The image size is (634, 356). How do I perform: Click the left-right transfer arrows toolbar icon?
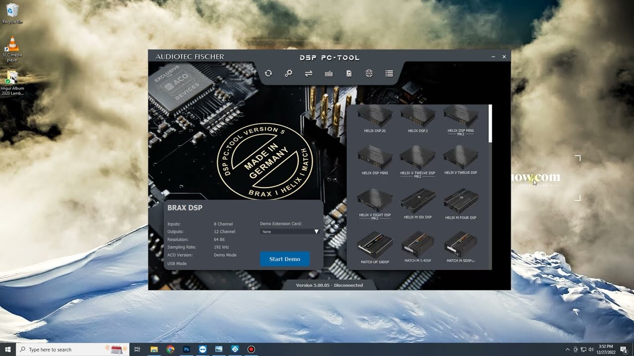(309, 73)
